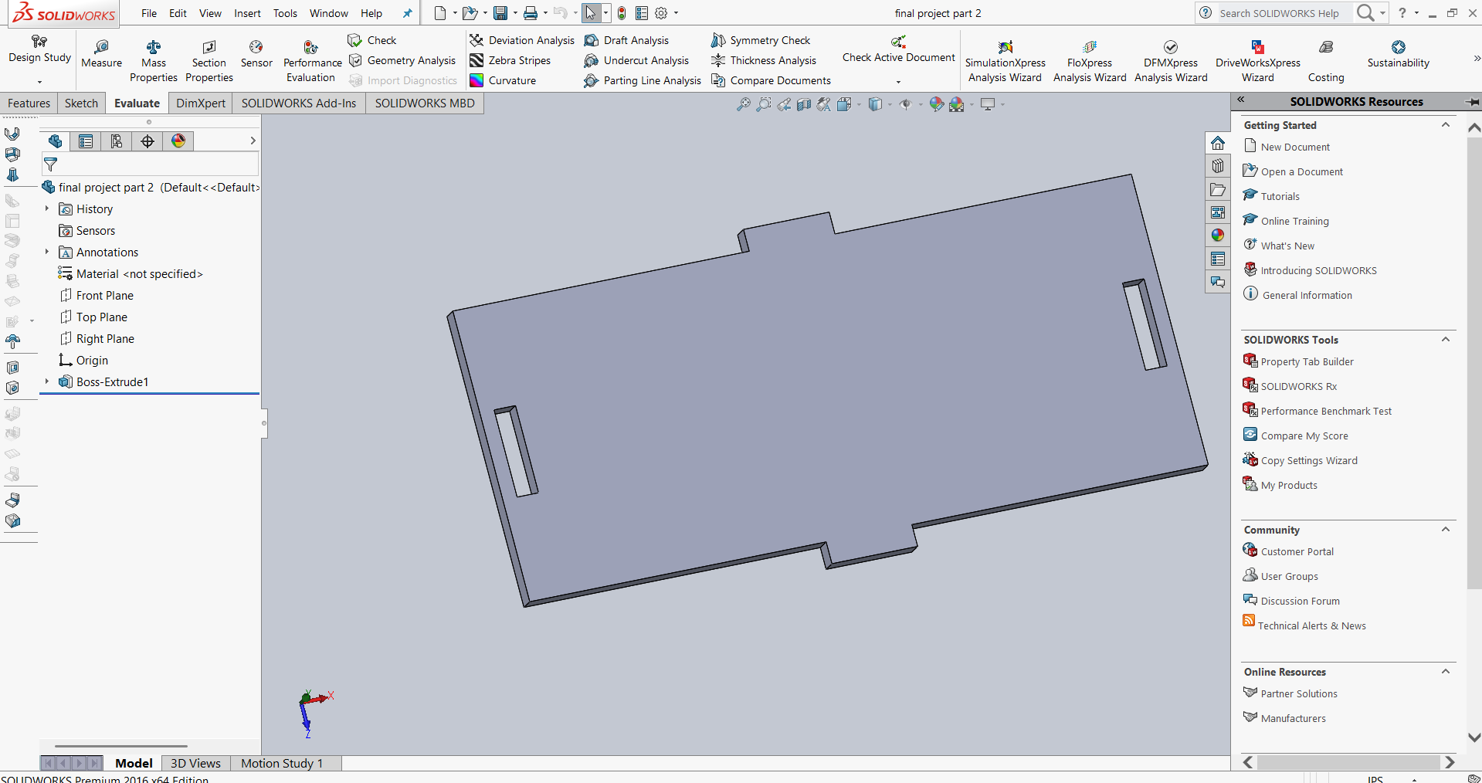
Task: Open Design Library task pane icon
Action: coord(1218,166)
